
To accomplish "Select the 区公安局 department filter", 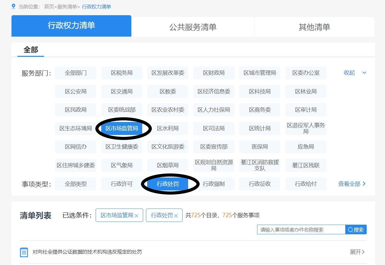I will 76,92.
